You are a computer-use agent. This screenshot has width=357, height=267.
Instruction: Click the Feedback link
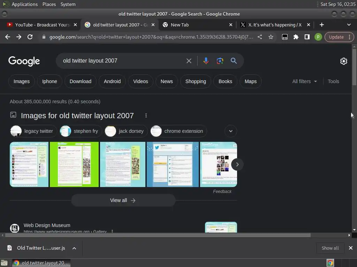click(222, 192)
